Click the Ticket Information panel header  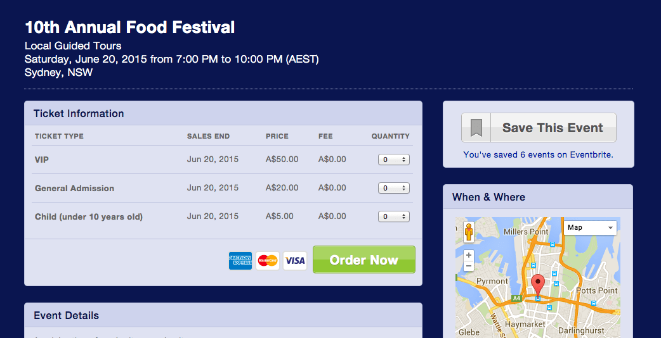click(79, 114)
